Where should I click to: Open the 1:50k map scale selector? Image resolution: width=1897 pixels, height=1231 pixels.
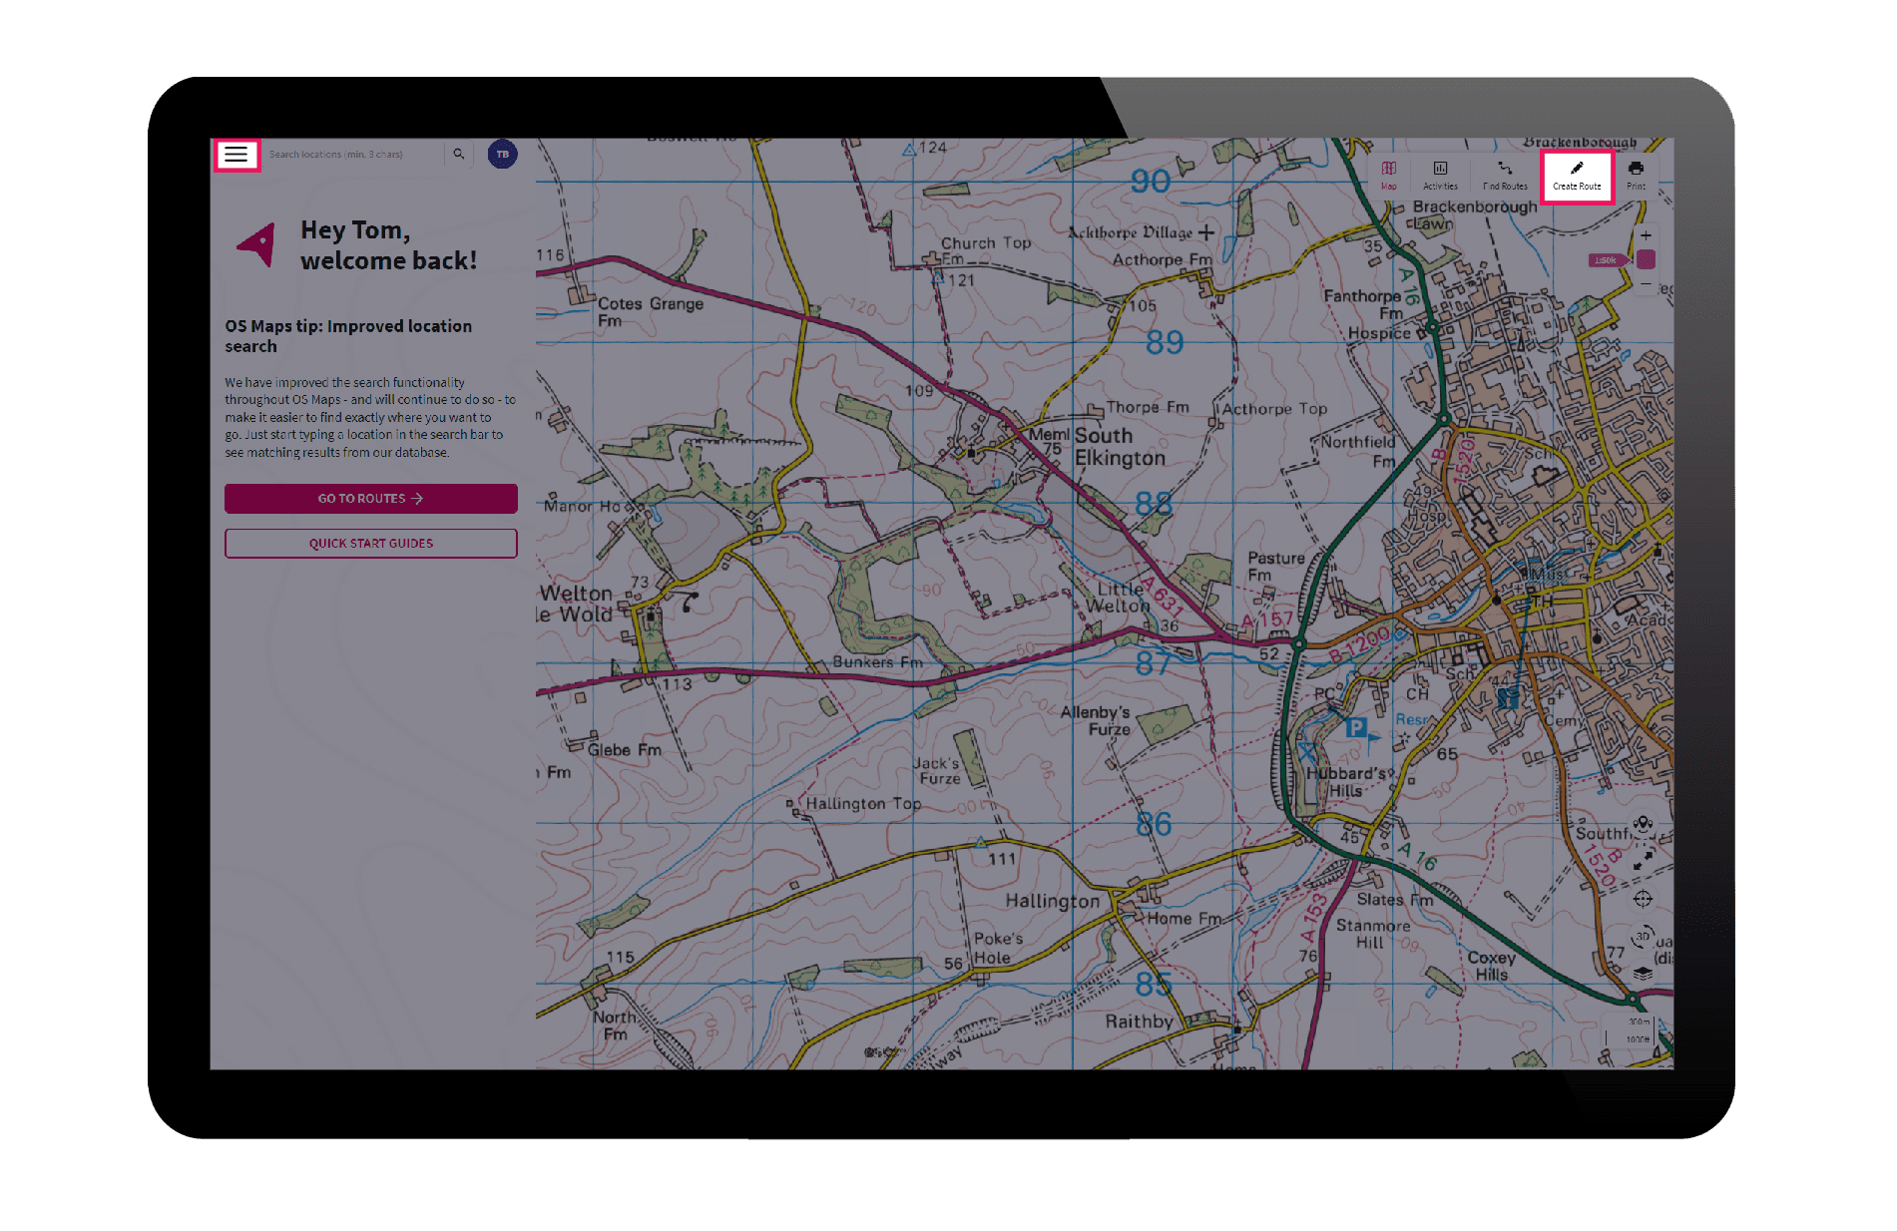[x=1609, y=259]
